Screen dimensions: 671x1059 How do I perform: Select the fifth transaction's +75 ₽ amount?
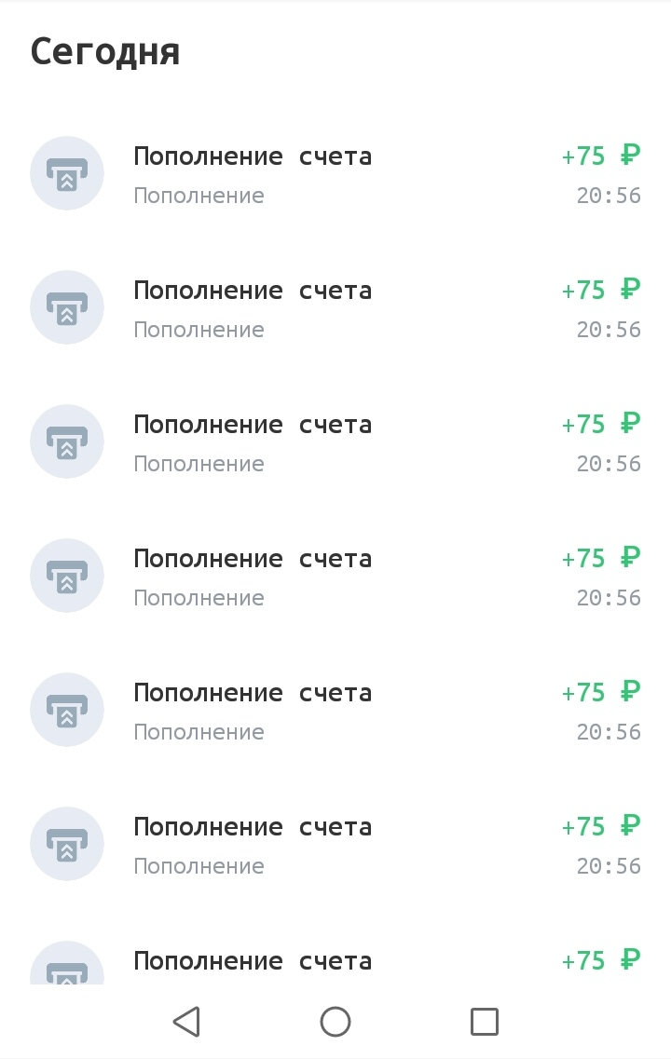(601, 692)
